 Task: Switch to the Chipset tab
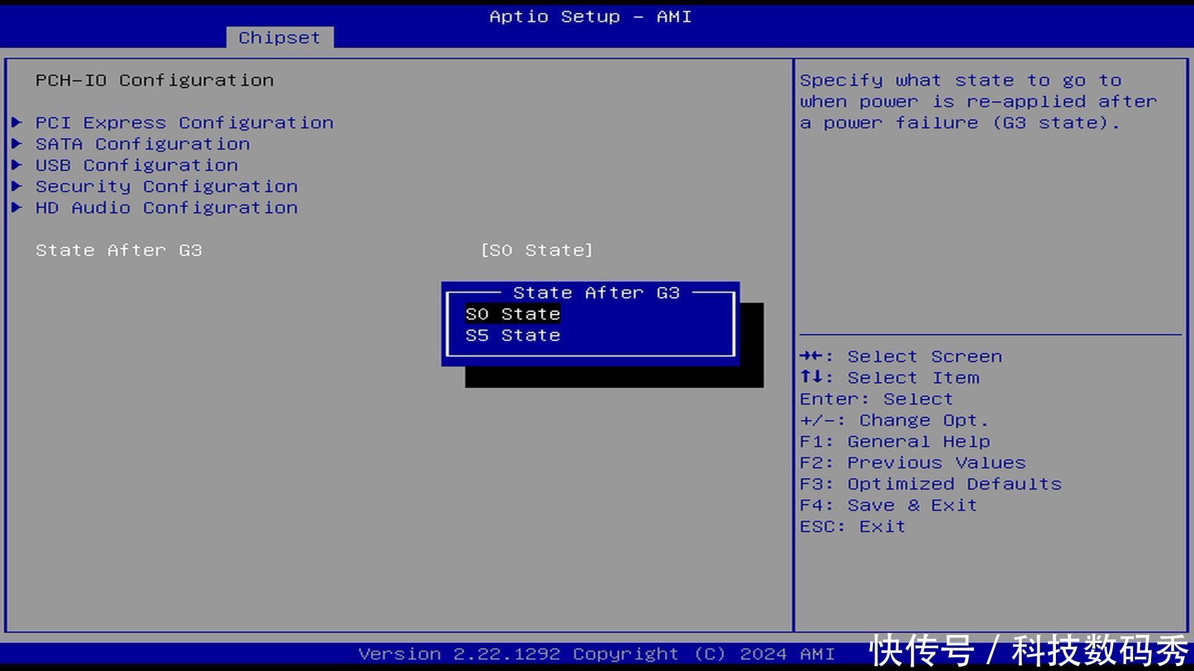(x=279, y=38)
